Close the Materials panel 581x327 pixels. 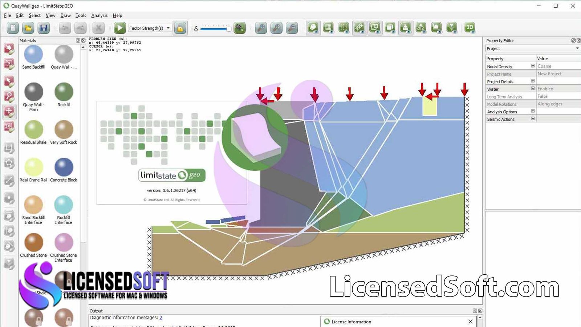click(83, 40)
